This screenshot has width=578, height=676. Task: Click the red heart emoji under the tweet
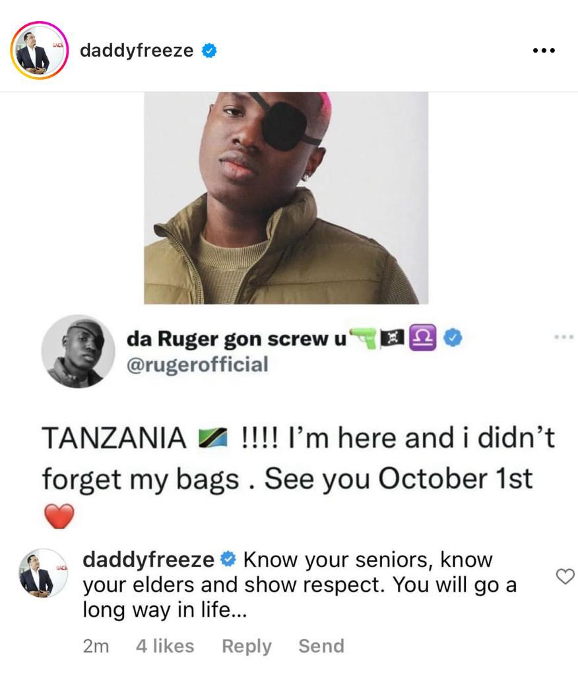[59, 516]
